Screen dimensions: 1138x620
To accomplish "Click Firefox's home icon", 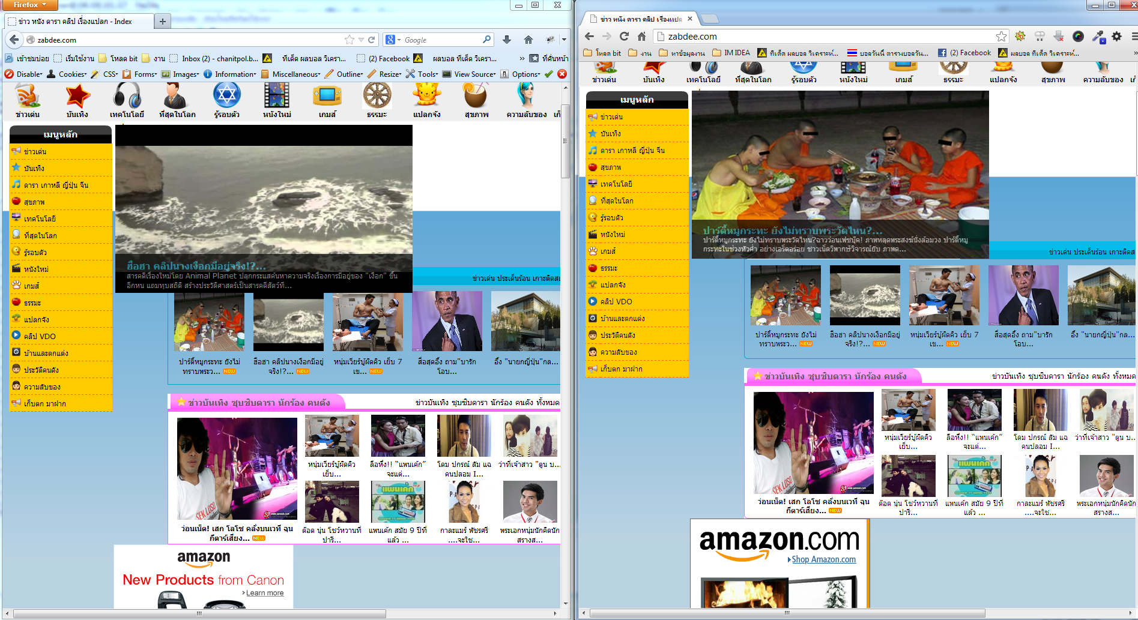I will click(x=528, y=40).
